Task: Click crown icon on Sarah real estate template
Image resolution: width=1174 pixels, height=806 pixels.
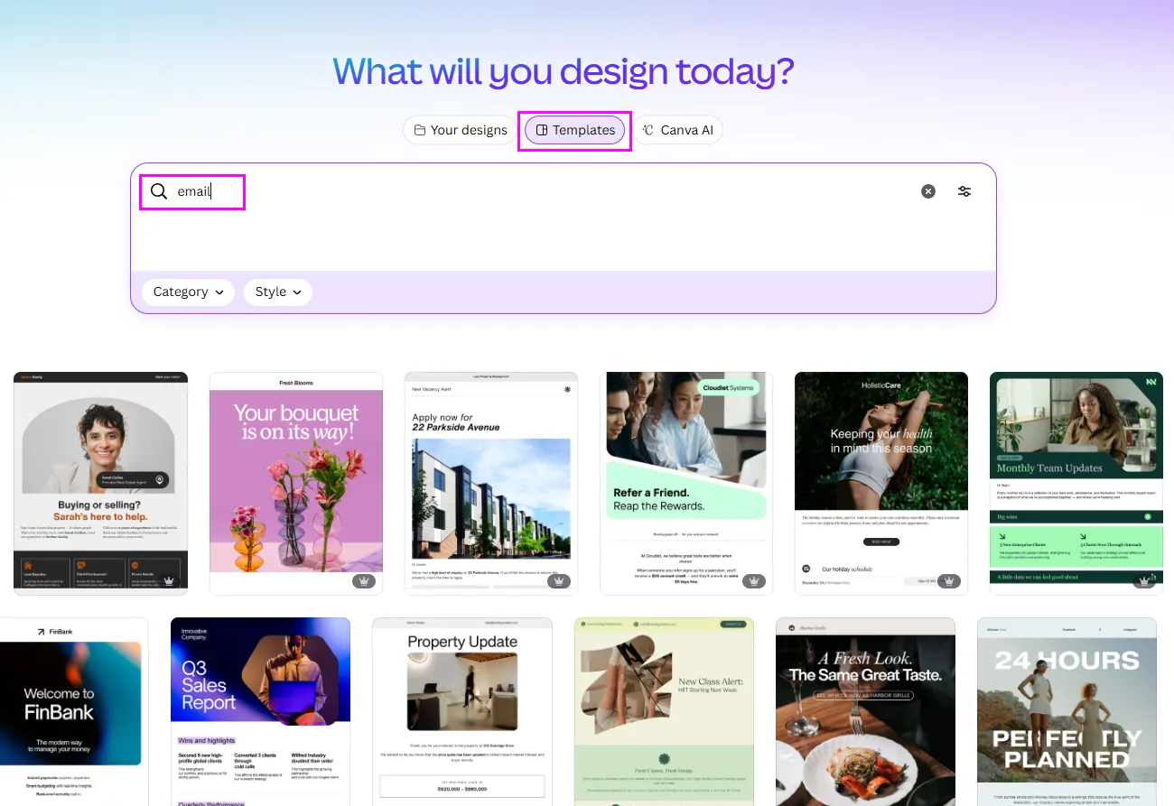Action: click(x=169, y=581)
